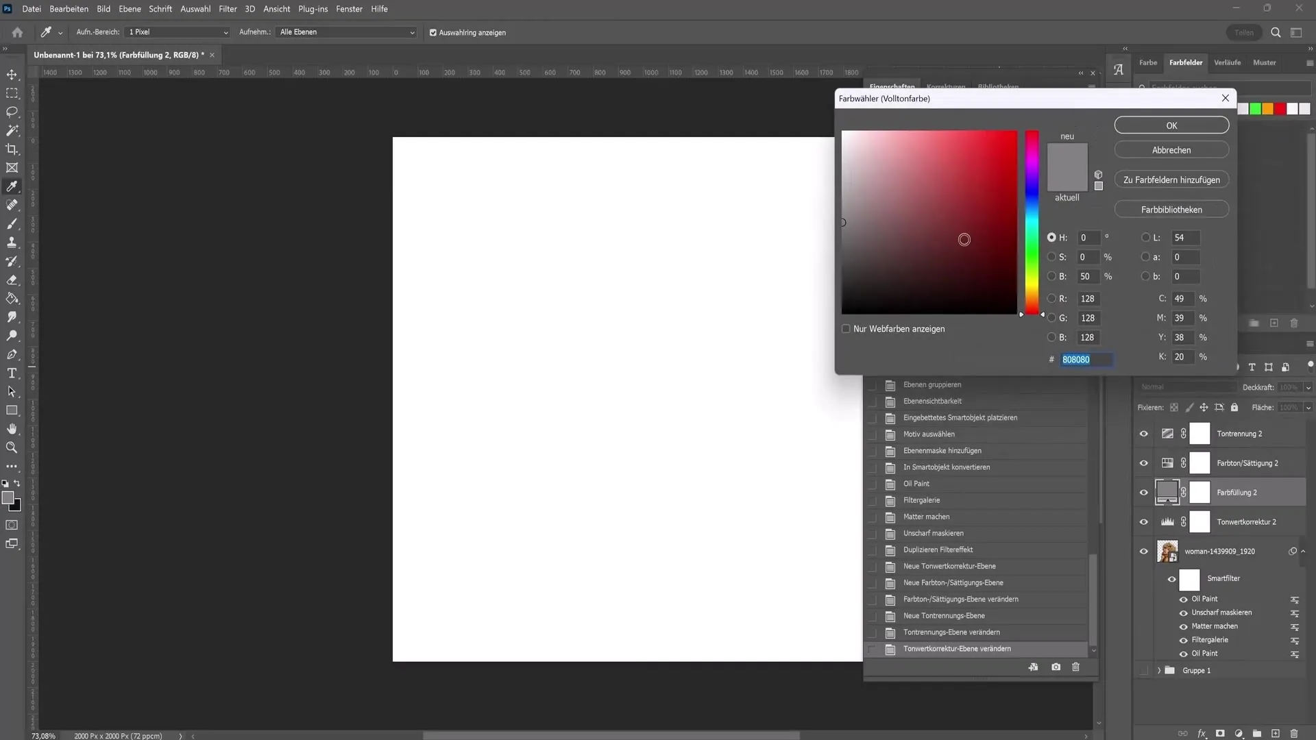Click the vertical hue slider bar
1316x740 pixels.
point(1032,223)
